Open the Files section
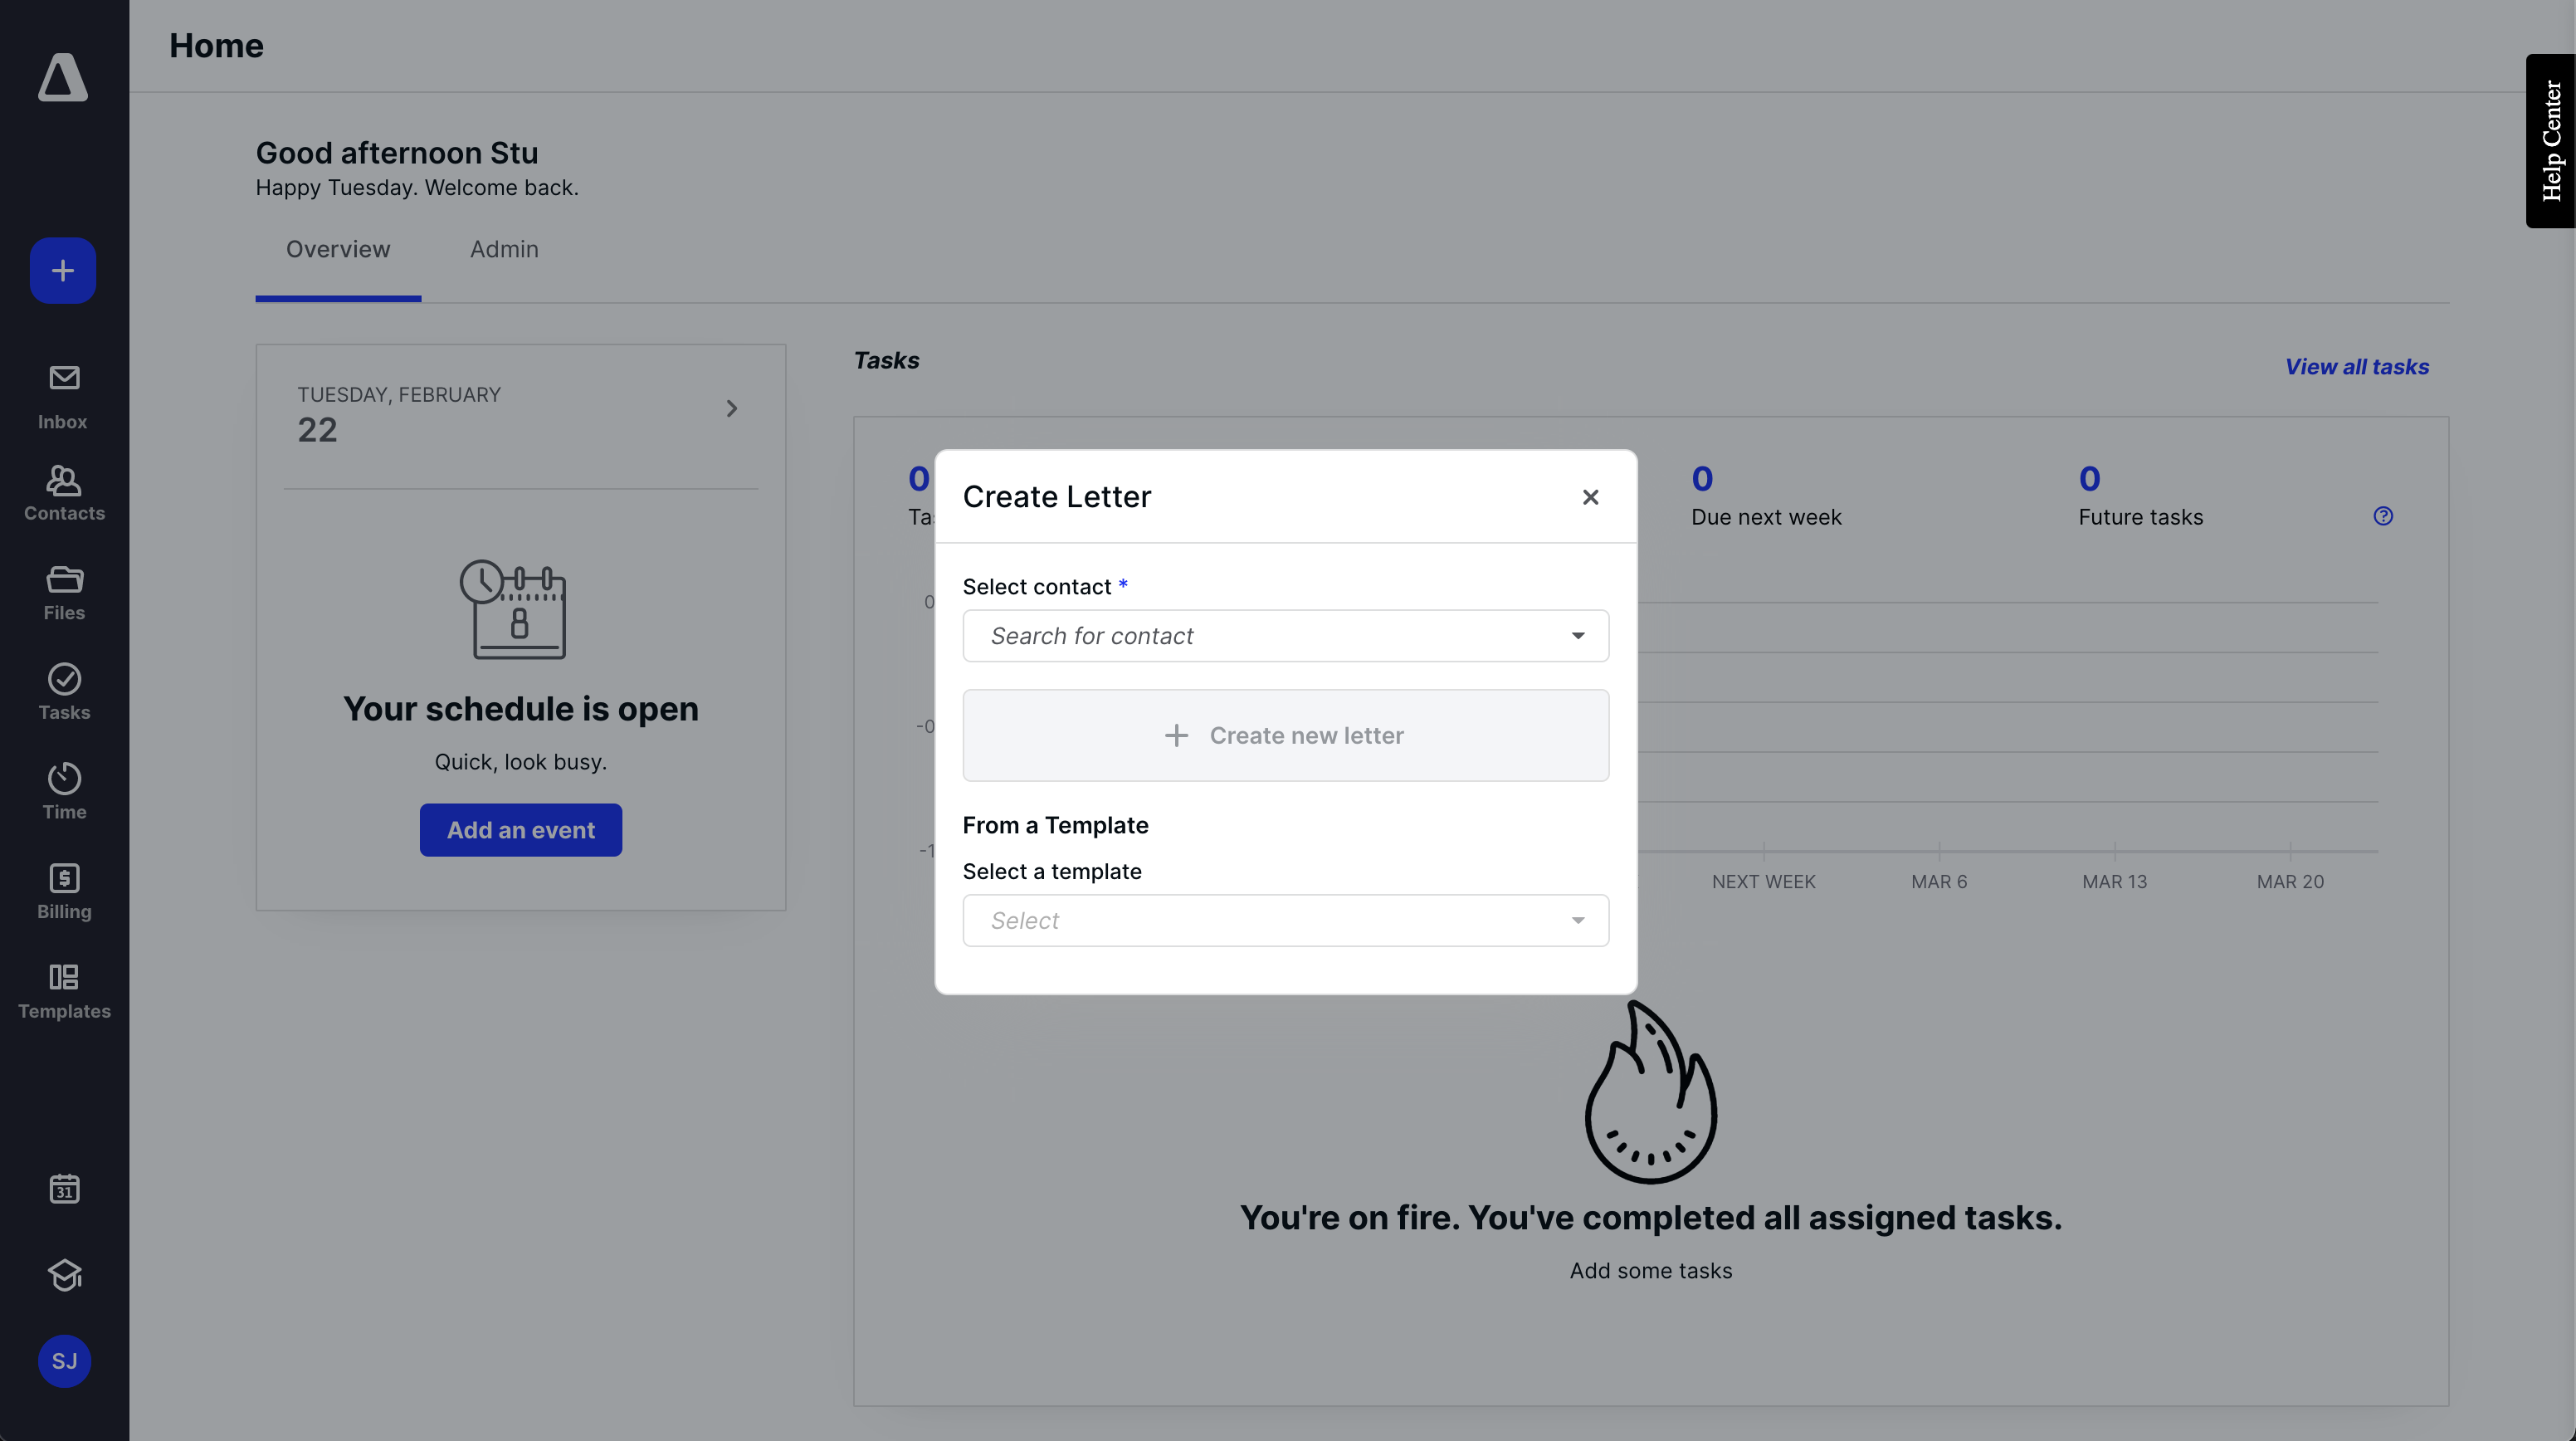This screenshot has height=1441, width=2576. [63, 592]
